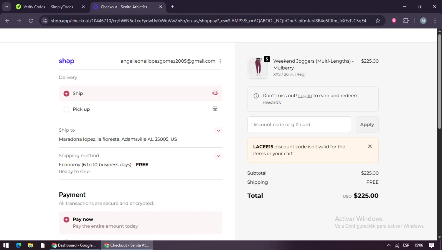The height and width of the screenshot is (250, 442).
Task: Click the Total amount $225.00
Action: [366, 196]
